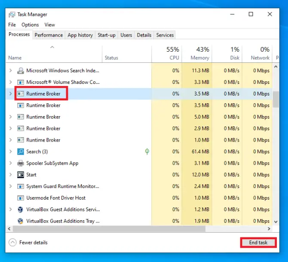Select the Processes tab
The width and height of the screenshot is (288, 262).
pyautogui.click(x=19, y=34)
